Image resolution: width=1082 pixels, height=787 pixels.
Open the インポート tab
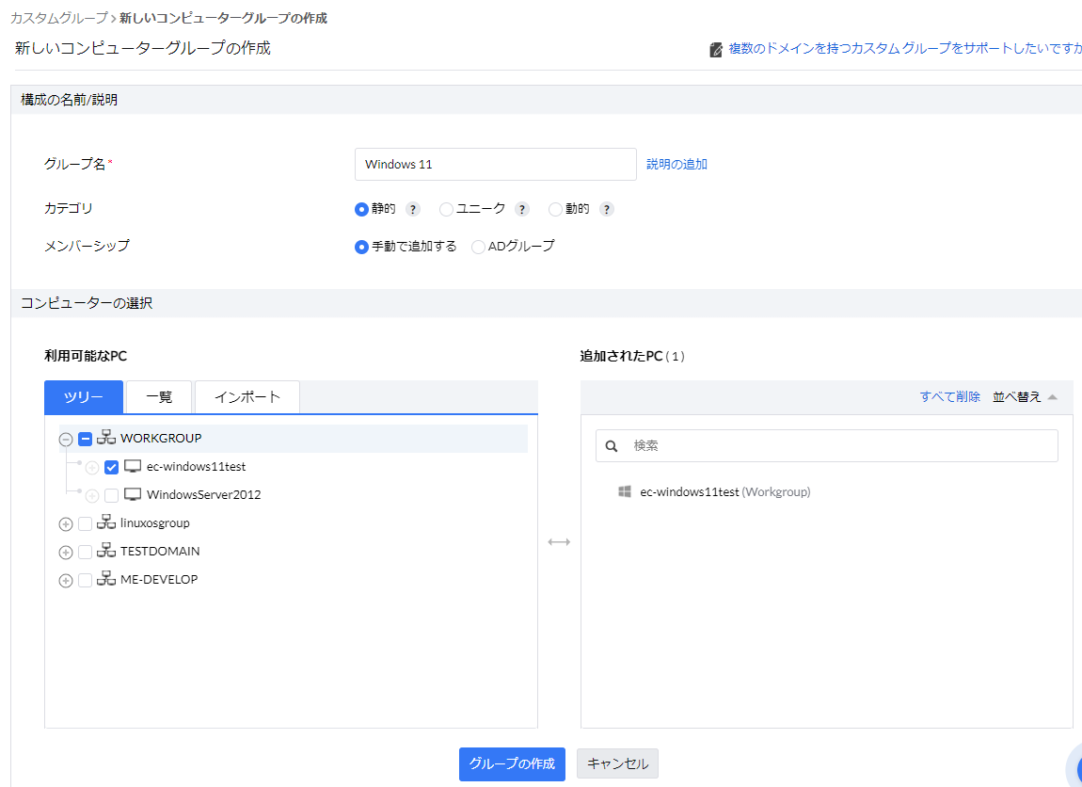click(247, 397)
